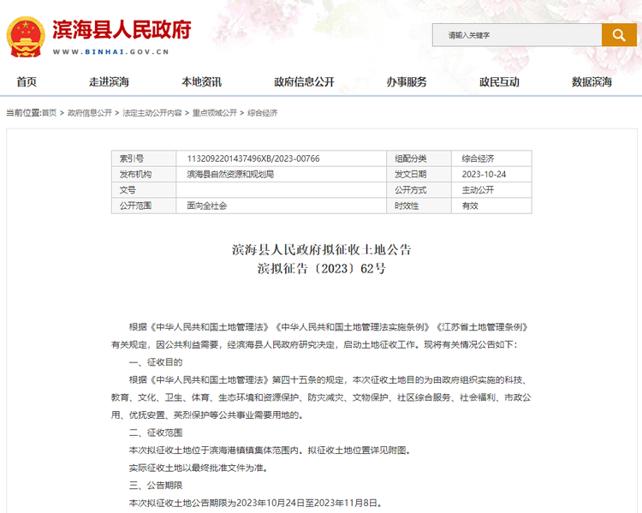Click the line 实际征收土地以最终批准文件为准
The height and width of the screenshot is (513, 642).
point(199,468)
